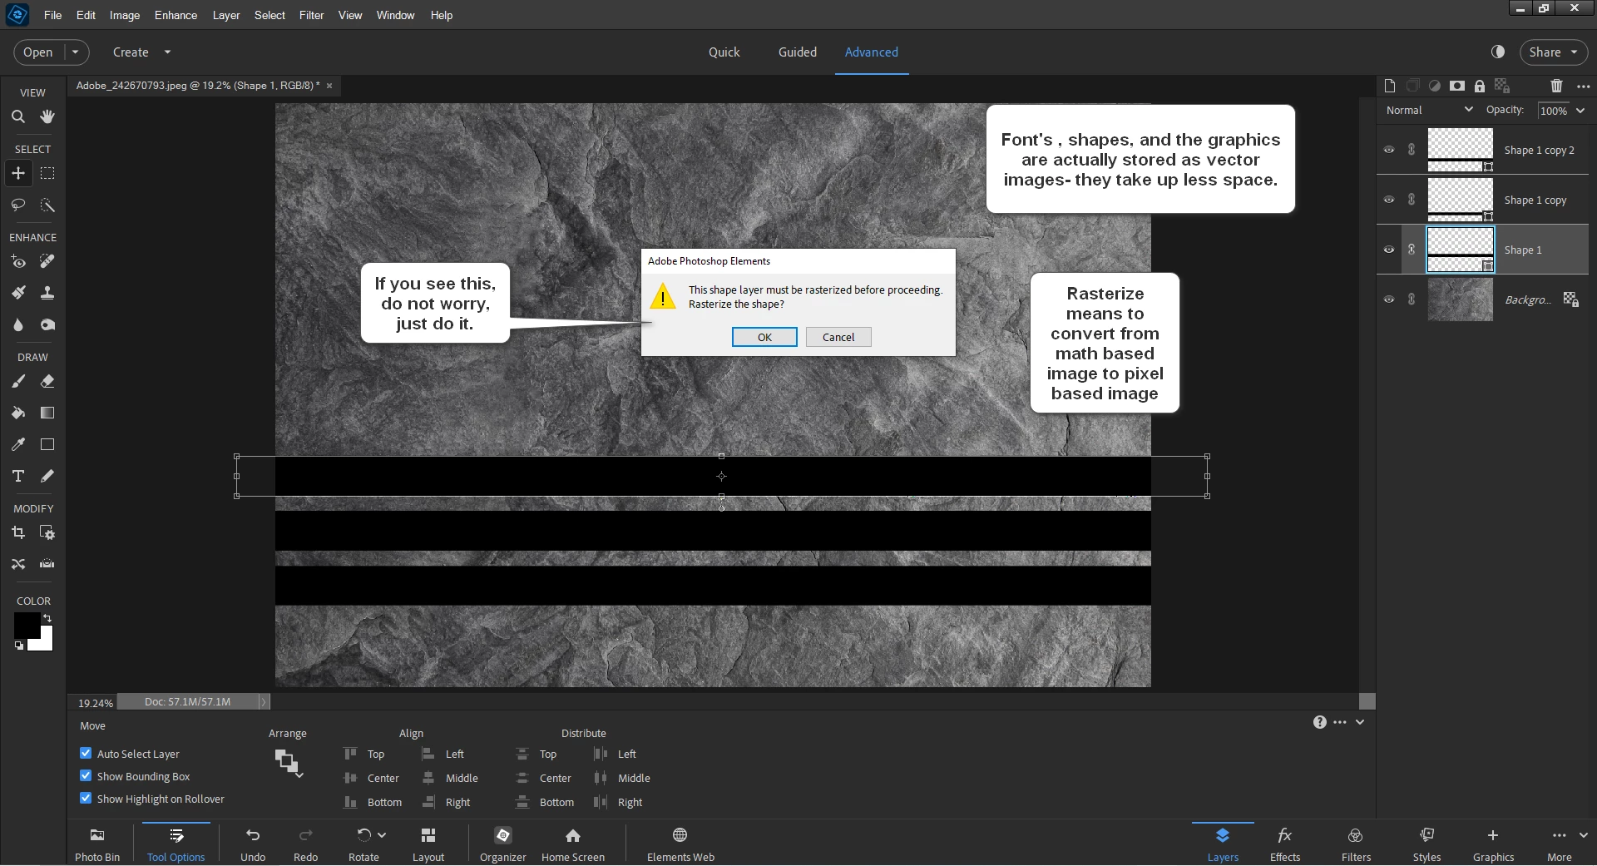Hide the Background layer
This screenshot has height=866, width=1597.
tap(1389, 299)
